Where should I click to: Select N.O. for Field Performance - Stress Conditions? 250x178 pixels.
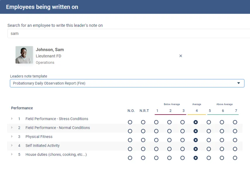click(x=130, y=122)
